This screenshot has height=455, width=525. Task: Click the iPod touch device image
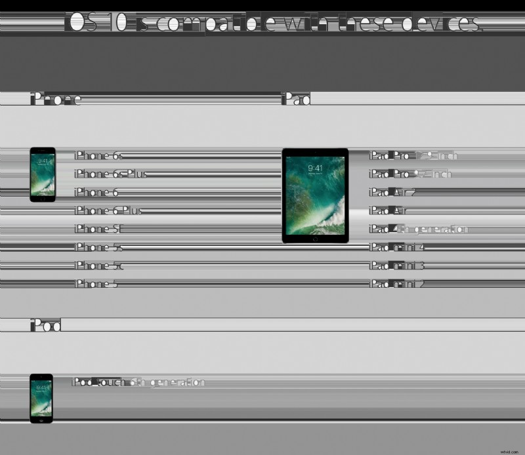(41, 399)
